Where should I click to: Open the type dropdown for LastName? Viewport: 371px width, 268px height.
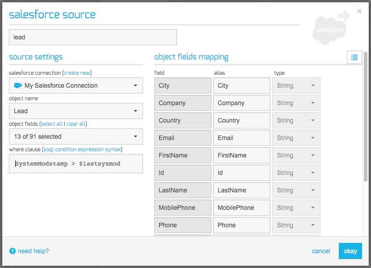coord(296,190)
